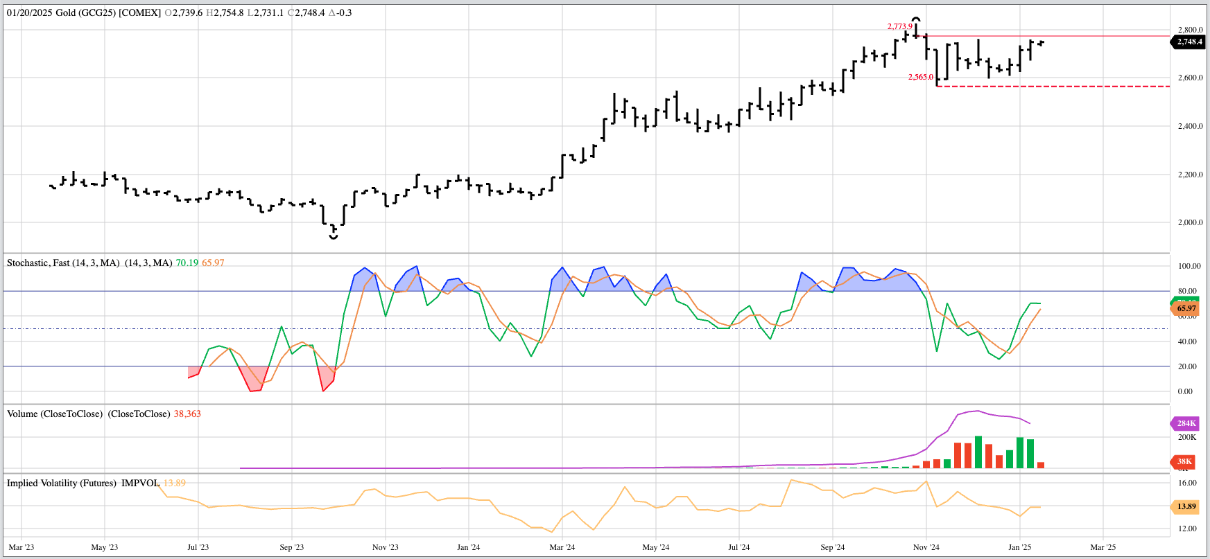Click the Jan '25 date on the time axis
This screenshot has height=559, width=1210.
click(x=1019, y=547)
